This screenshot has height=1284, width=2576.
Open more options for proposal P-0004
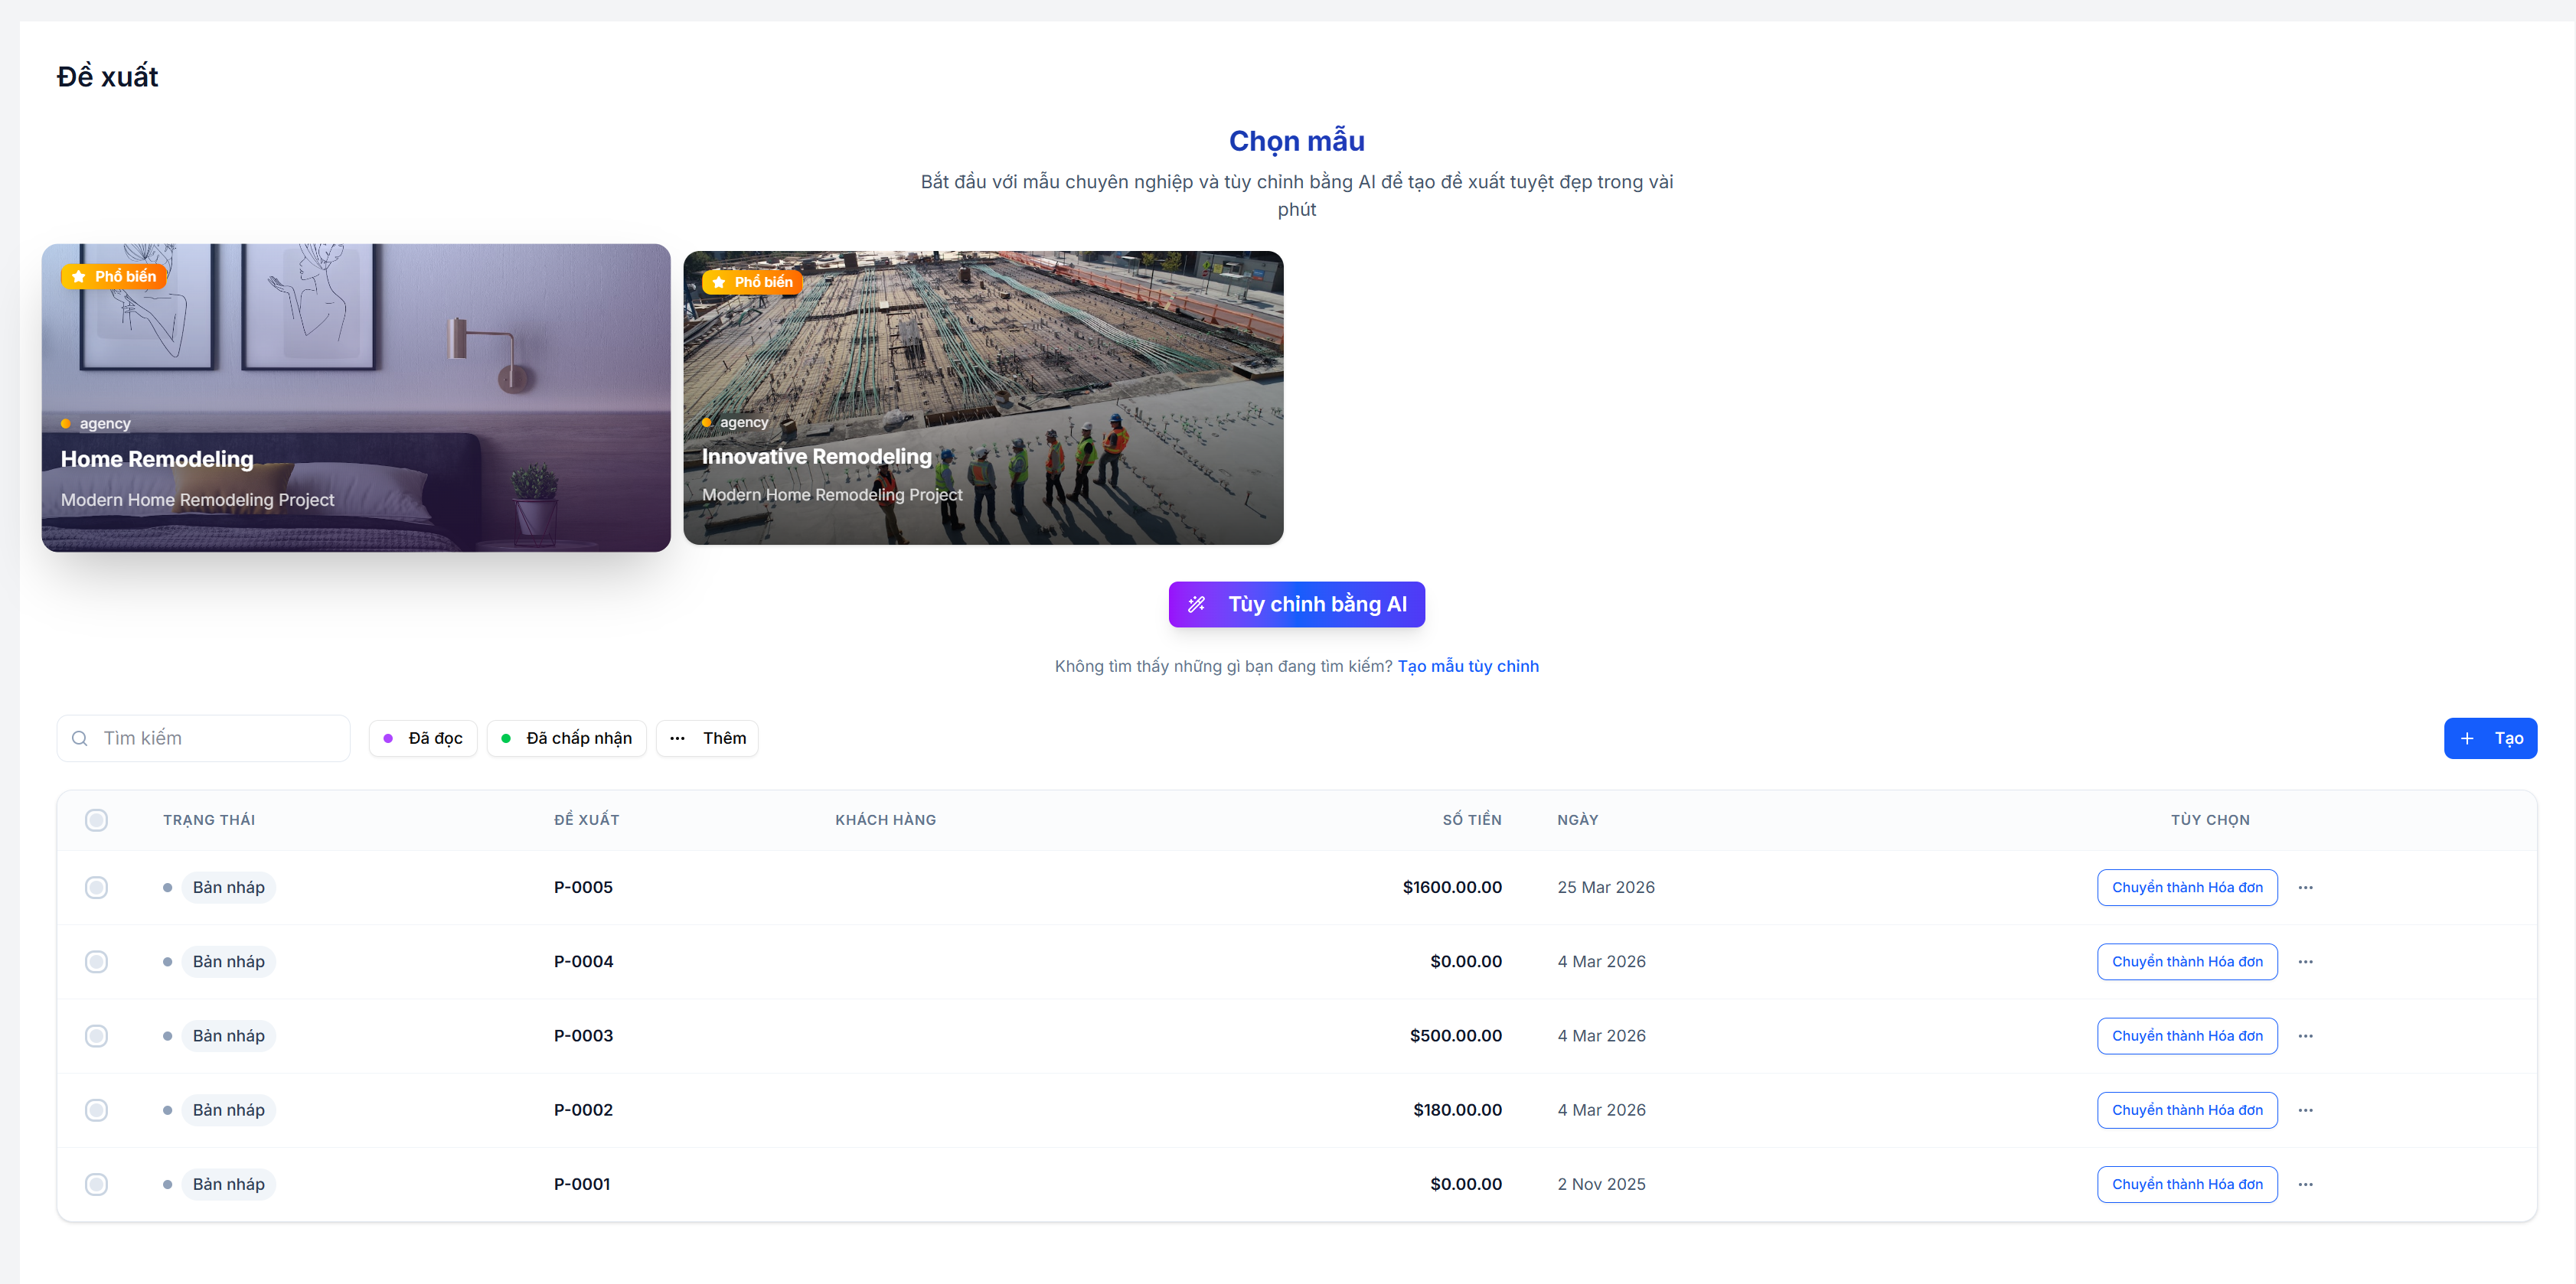2305,961
